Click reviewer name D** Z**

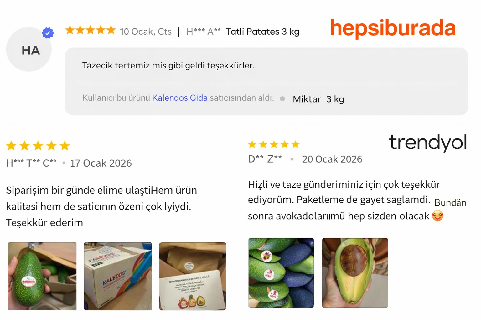265,159
